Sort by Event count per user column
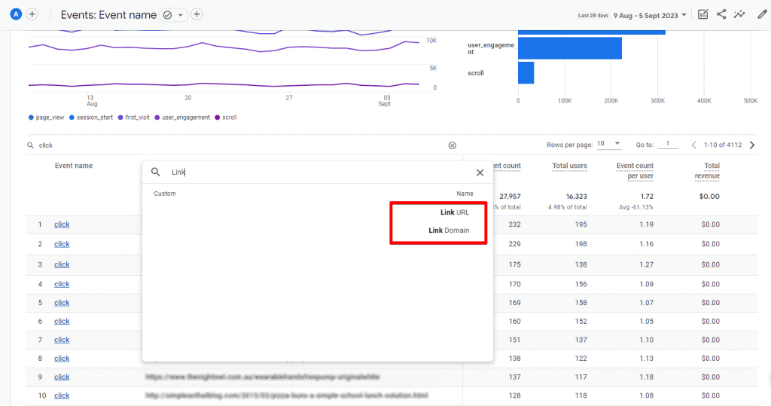 pos(635,171)
